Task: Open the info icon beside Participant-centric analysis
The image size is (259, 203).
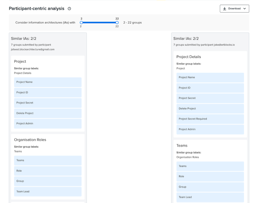Action: (69, 8)
